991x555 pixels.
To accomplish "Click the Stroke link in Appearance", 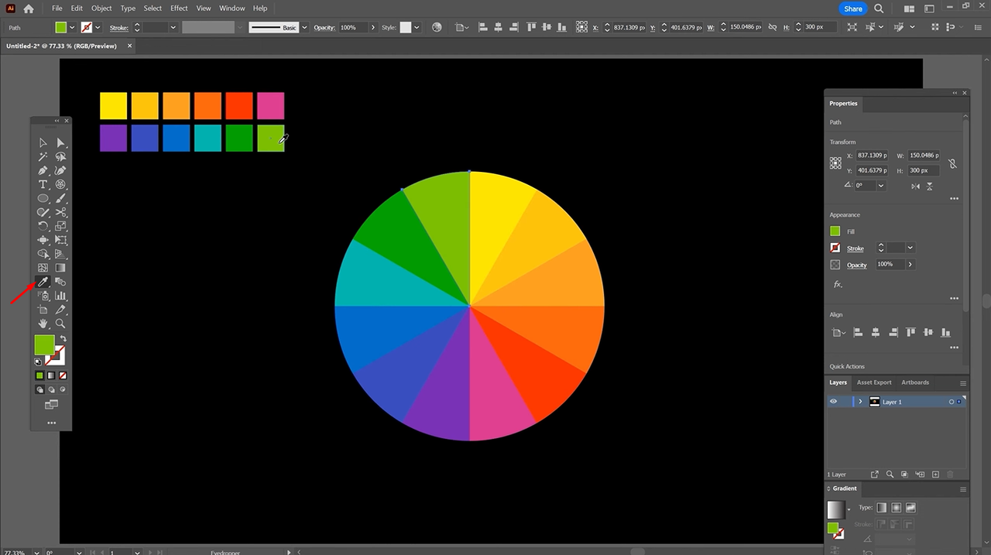I will [x=855, y=248].
